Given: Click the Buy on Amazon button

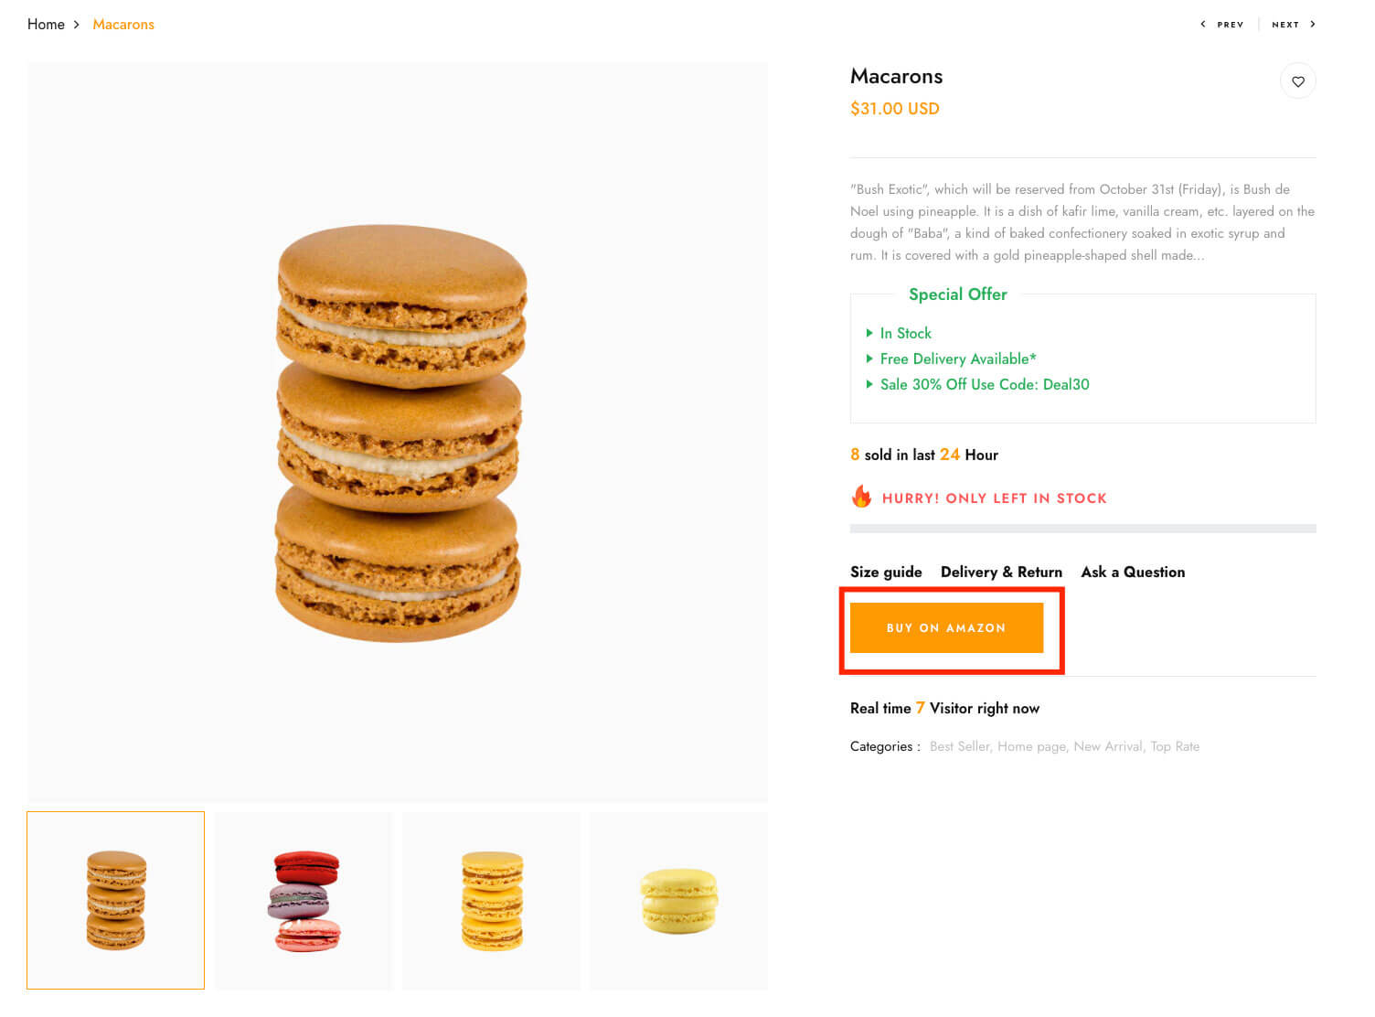Looking at the screenshot, I should (946, 627).
